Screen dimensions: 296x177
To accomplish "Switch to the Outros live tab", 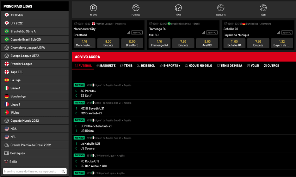I will tap(271, 65).
